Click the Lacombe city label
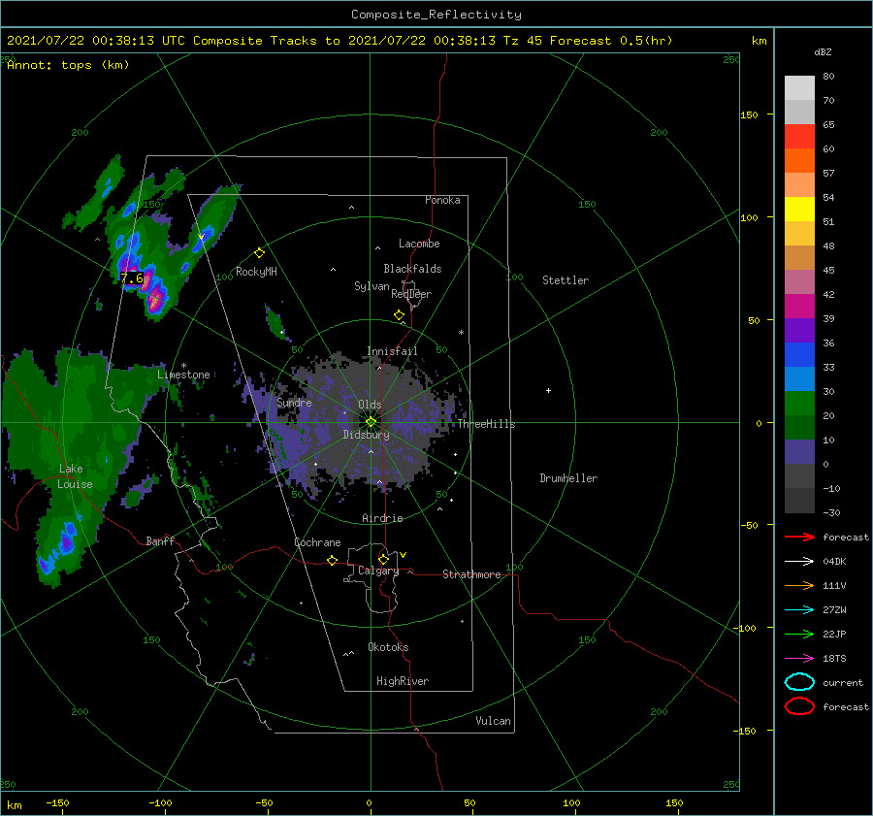The height and width of the screenshot is (816, 873). [419, 244]
